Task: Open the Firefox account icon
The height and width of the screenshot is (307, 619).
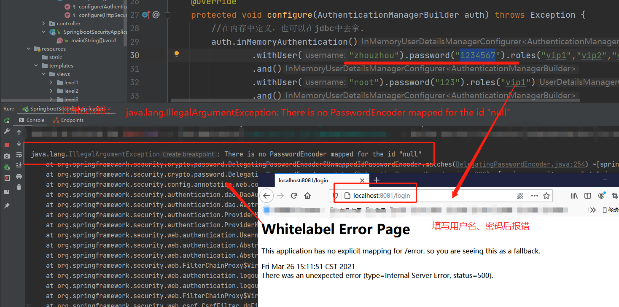Action: [602, 195]
